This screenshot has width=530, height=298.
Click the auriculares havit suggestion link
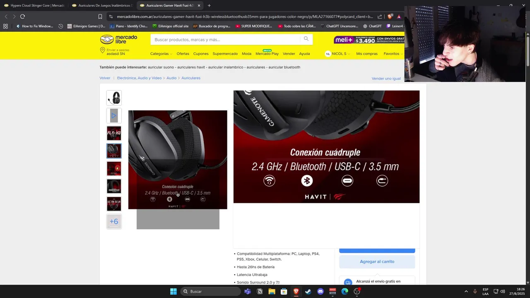191,67
